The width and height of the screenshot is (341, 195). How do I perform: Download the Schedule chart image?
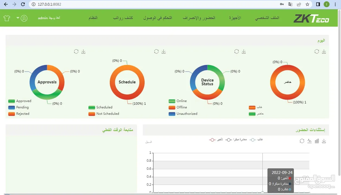tap(164, 51)
